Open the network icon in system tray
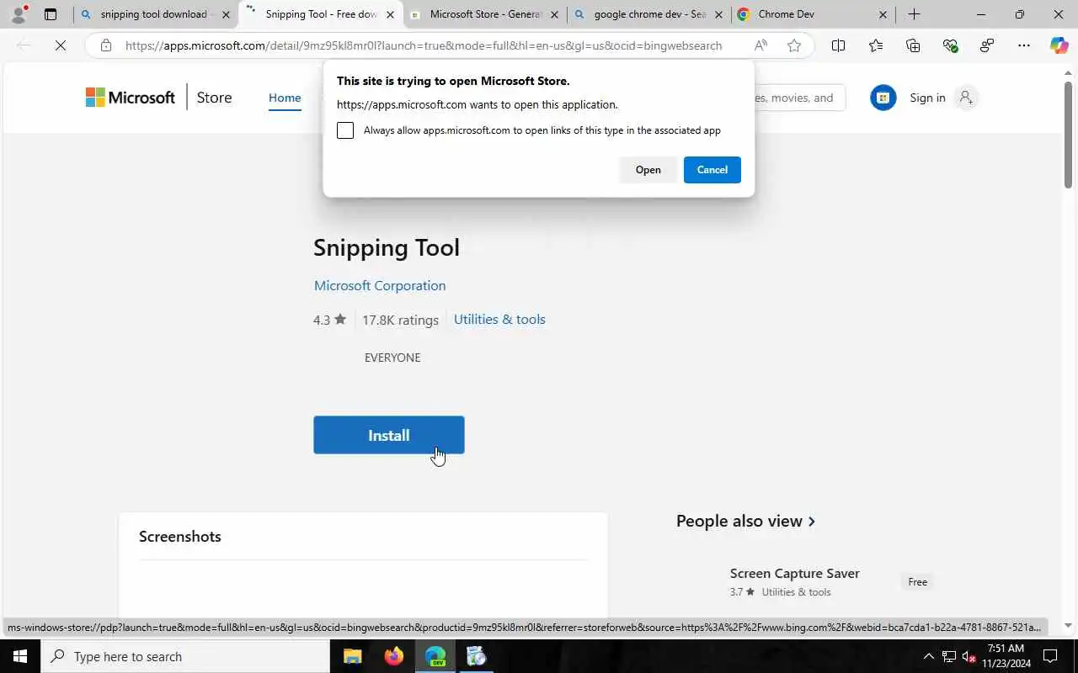1078x673 pixels. coord(949,656)
